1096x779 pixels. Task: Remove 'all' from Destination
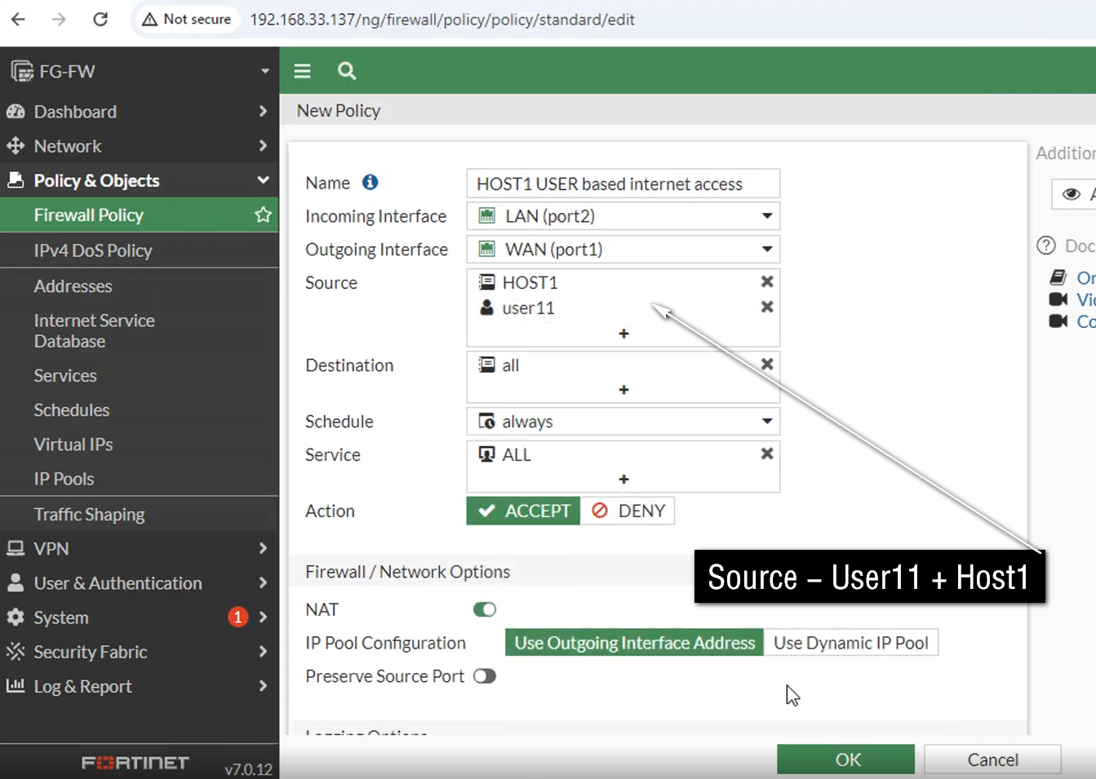[767, 365]
